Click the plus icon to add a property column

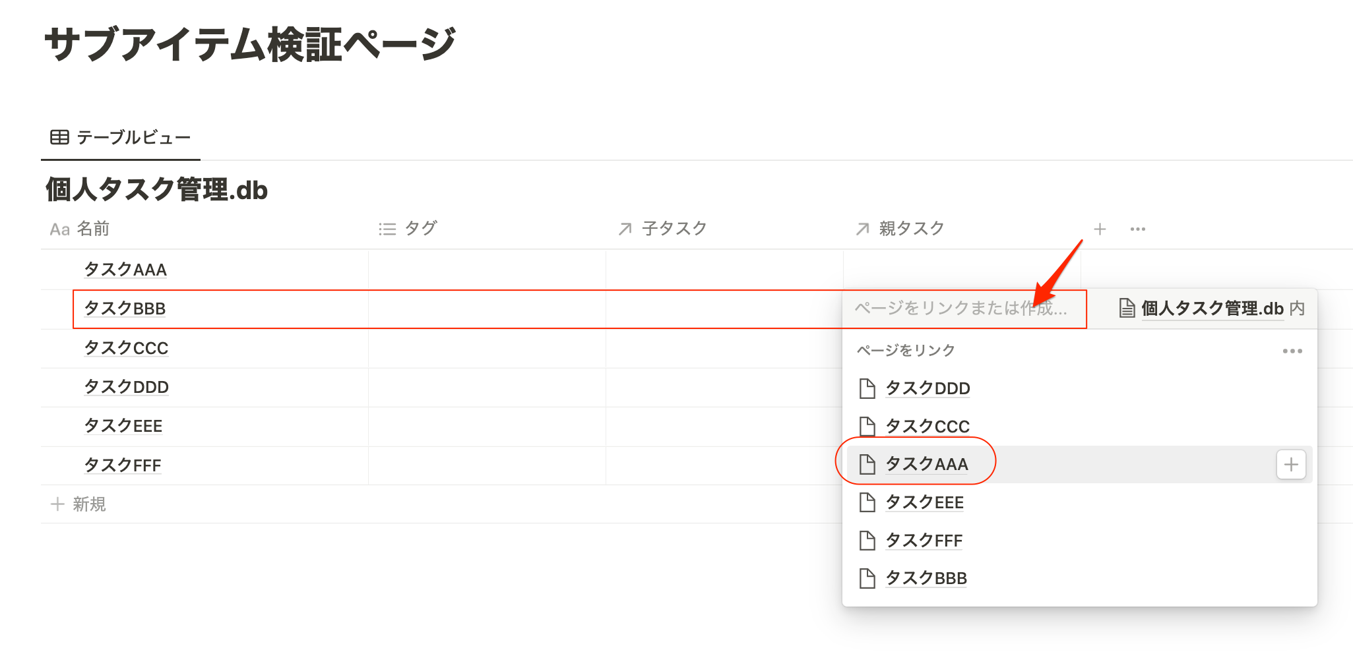tap(1100, 229)
